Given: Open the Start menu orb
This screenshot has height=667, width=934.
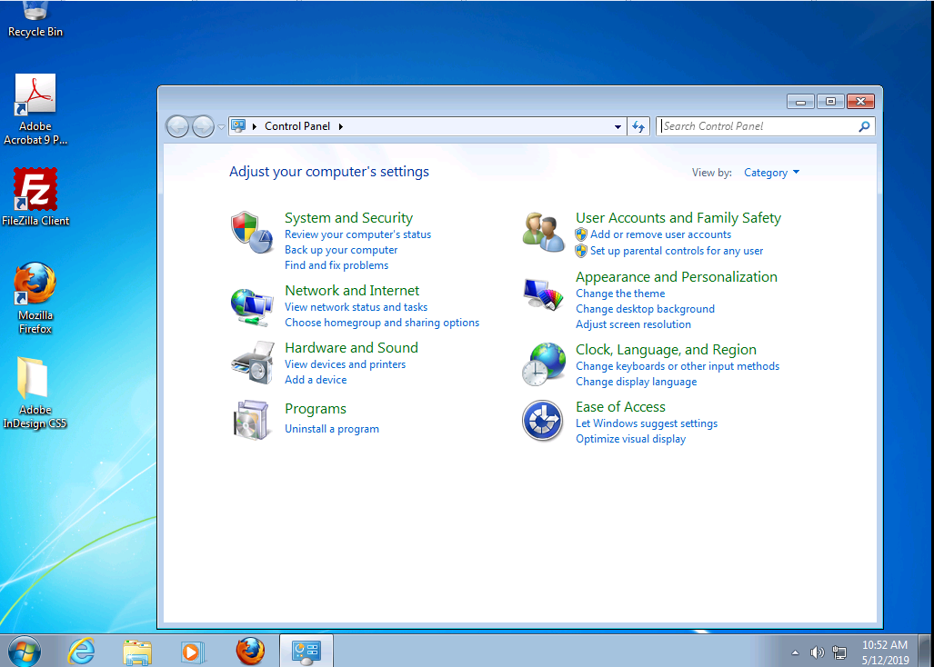Looking at the screenshot, I should (x=25, y=651).
